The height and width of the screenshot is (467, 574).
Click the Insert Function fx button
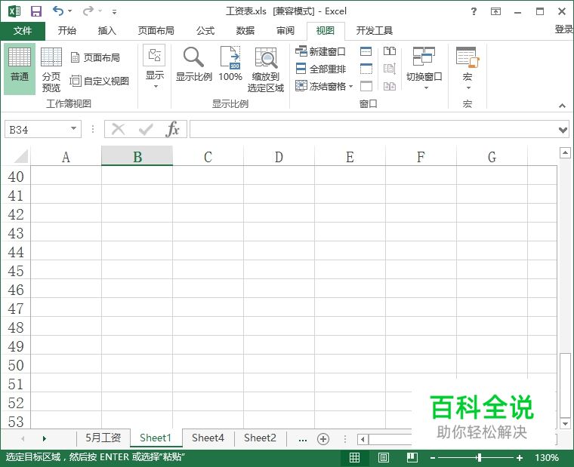click(x=172, y=129)
